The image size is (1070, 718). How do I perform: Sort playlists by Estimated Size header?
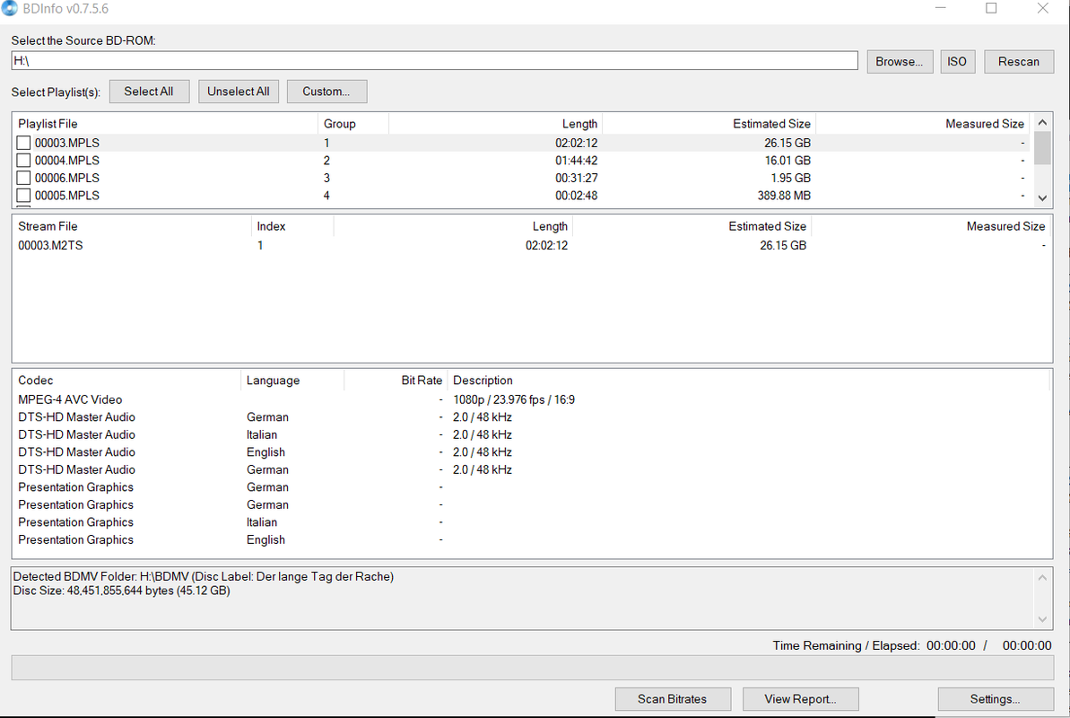pyautogui.click(x=709, y=124)
